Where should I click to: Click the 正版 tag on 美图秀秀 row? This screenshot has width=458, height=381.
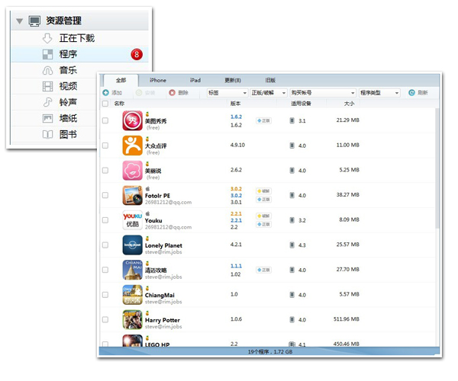pyautogui.click(x=264, y=120)
